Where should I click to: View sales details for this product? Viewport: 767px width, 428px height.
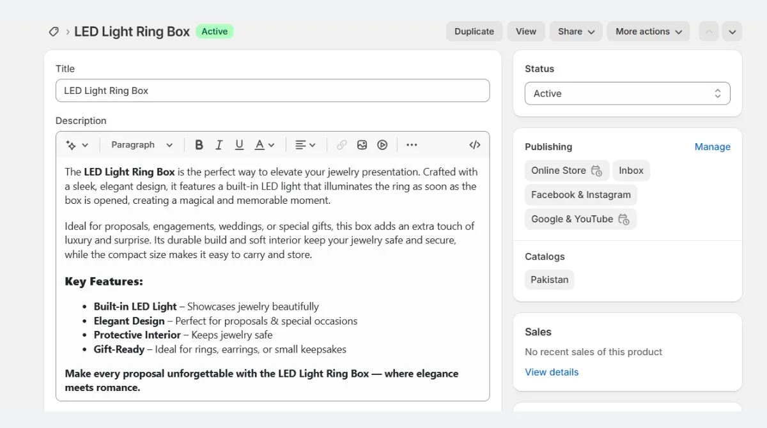pos(552,372)
